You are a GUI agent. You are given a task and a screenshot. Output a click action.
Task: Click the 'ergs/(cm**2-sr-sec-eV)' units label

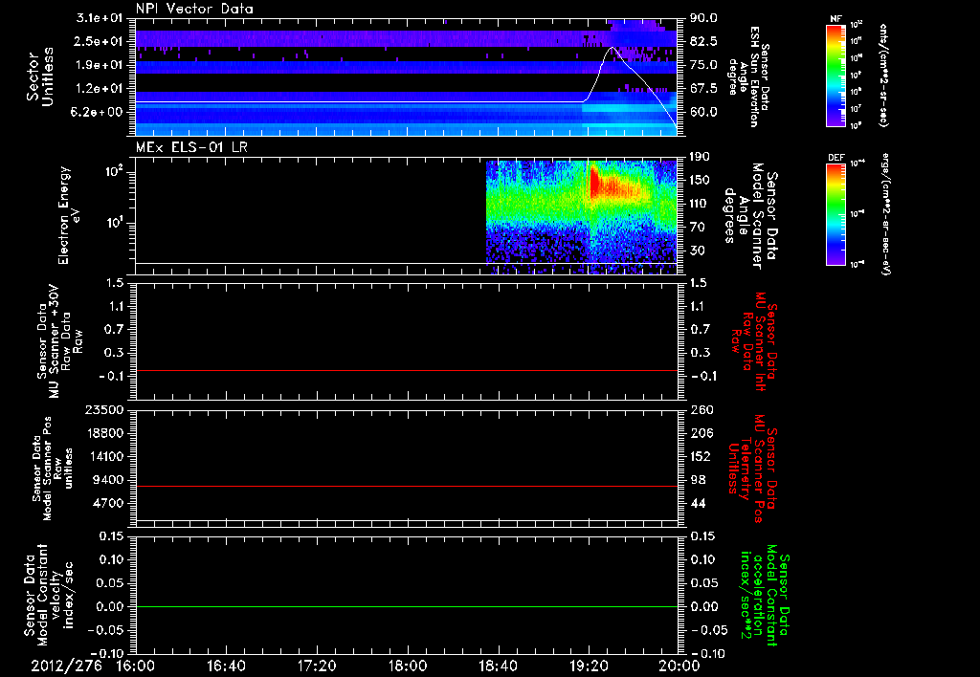[884, 213]
